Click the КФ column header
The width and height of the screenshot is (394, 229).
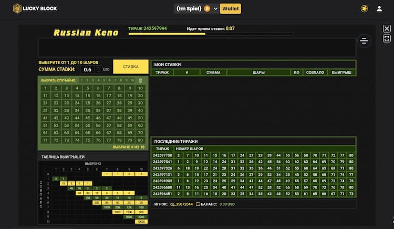pyautogui.click(x=296, y=72)
